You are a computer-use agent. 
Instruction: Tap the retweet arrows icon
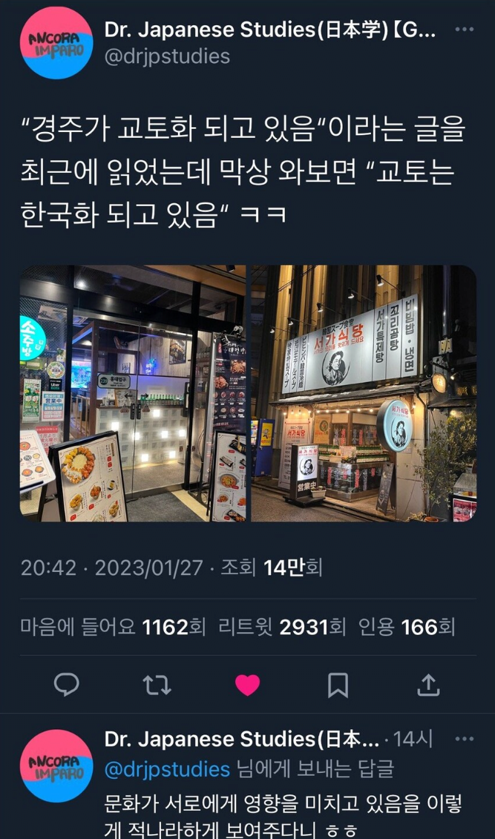(x=157, y=685)
